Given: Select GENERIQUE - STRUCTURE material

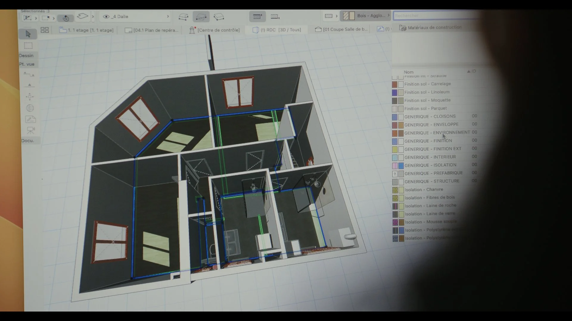Looking at the screenshot, I should point(432,181).
